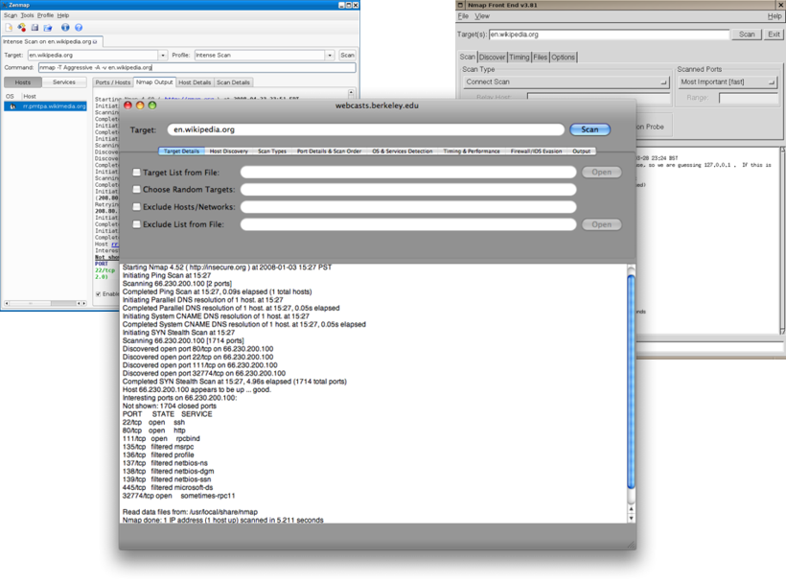Click the New Scan icon in Zenmap toolbar

point(9,28)
